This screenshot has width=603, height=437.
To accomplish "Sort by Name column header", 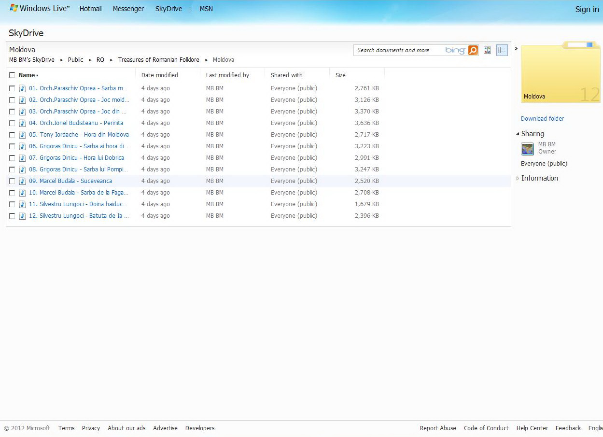I will pyautogui.click(x=27, y=75).
